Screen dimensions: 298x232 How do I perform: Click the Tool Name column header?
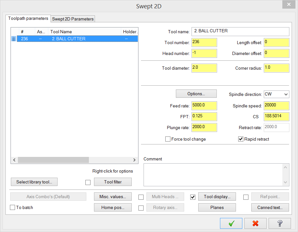click(85, 32)
